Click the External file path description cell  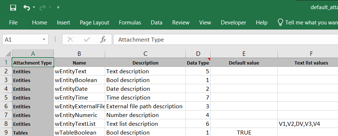pos(145,106)
